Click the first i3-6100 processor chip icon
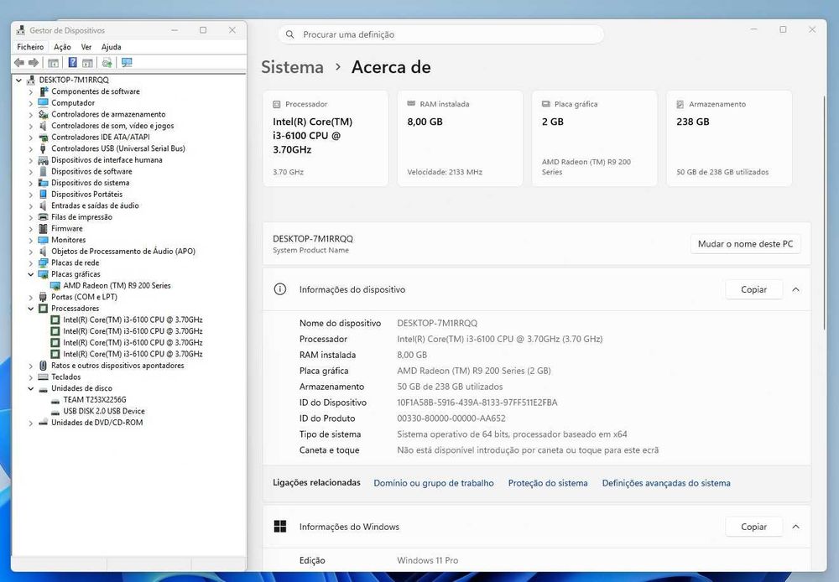Viewport: 839px width, 582px height. pyautogui.click(x=55, y=320)
